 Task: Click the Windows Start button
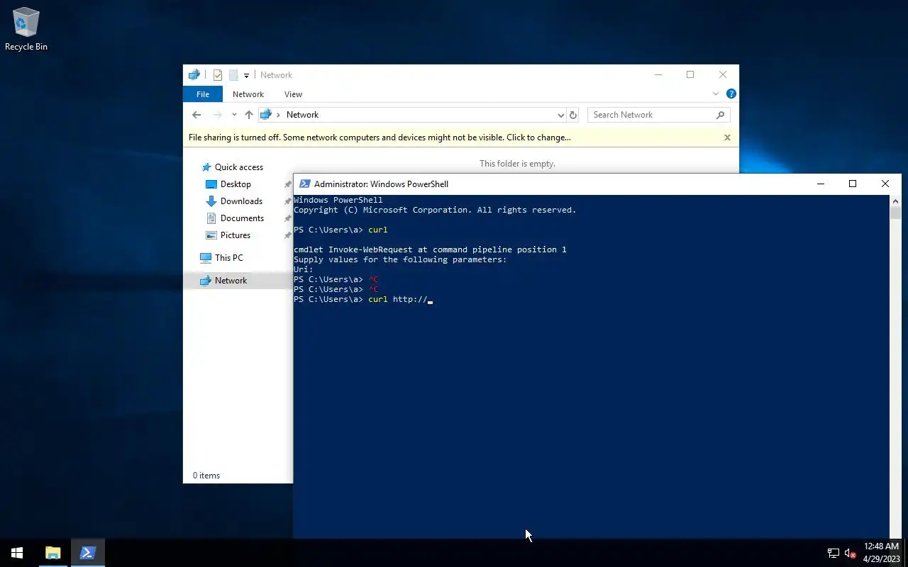17,553
